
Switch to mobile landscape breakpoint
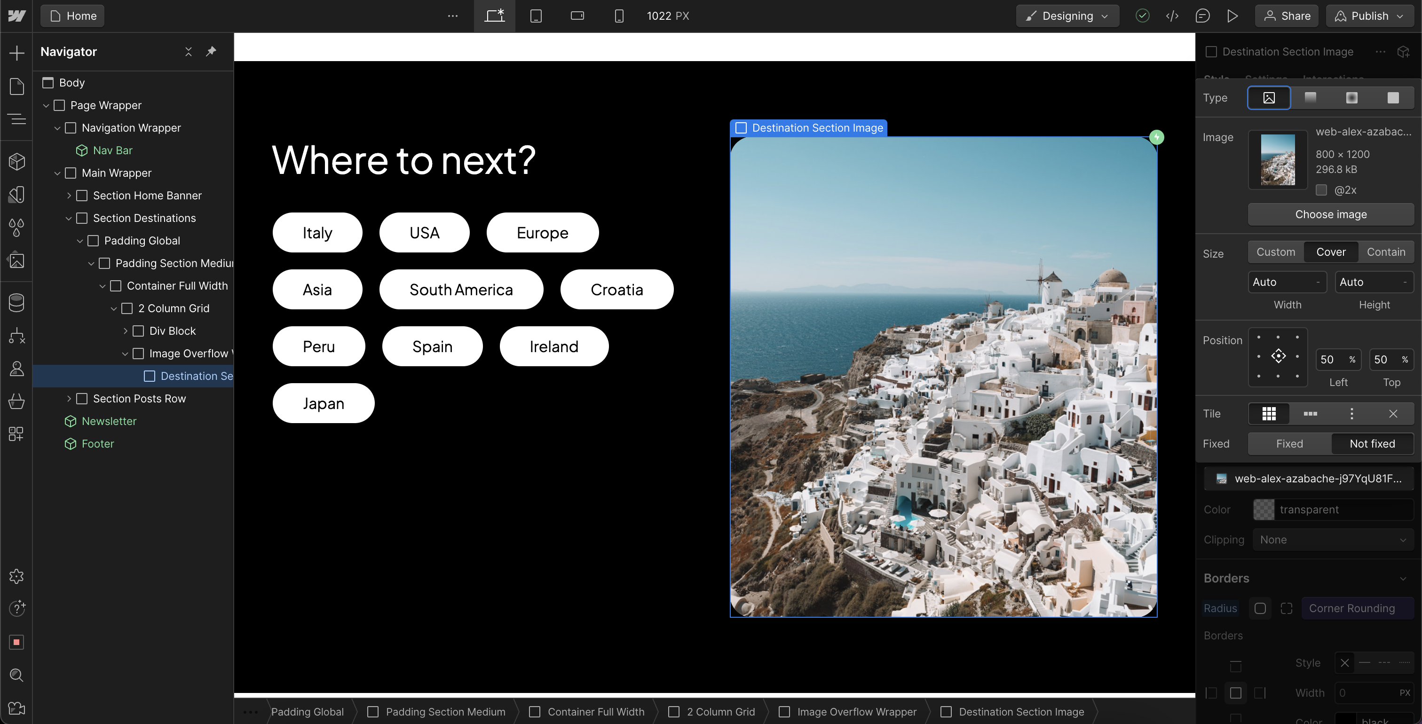(x=577, y=16)
